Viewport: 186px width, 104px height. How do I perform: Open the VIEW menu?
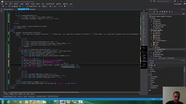10,4
